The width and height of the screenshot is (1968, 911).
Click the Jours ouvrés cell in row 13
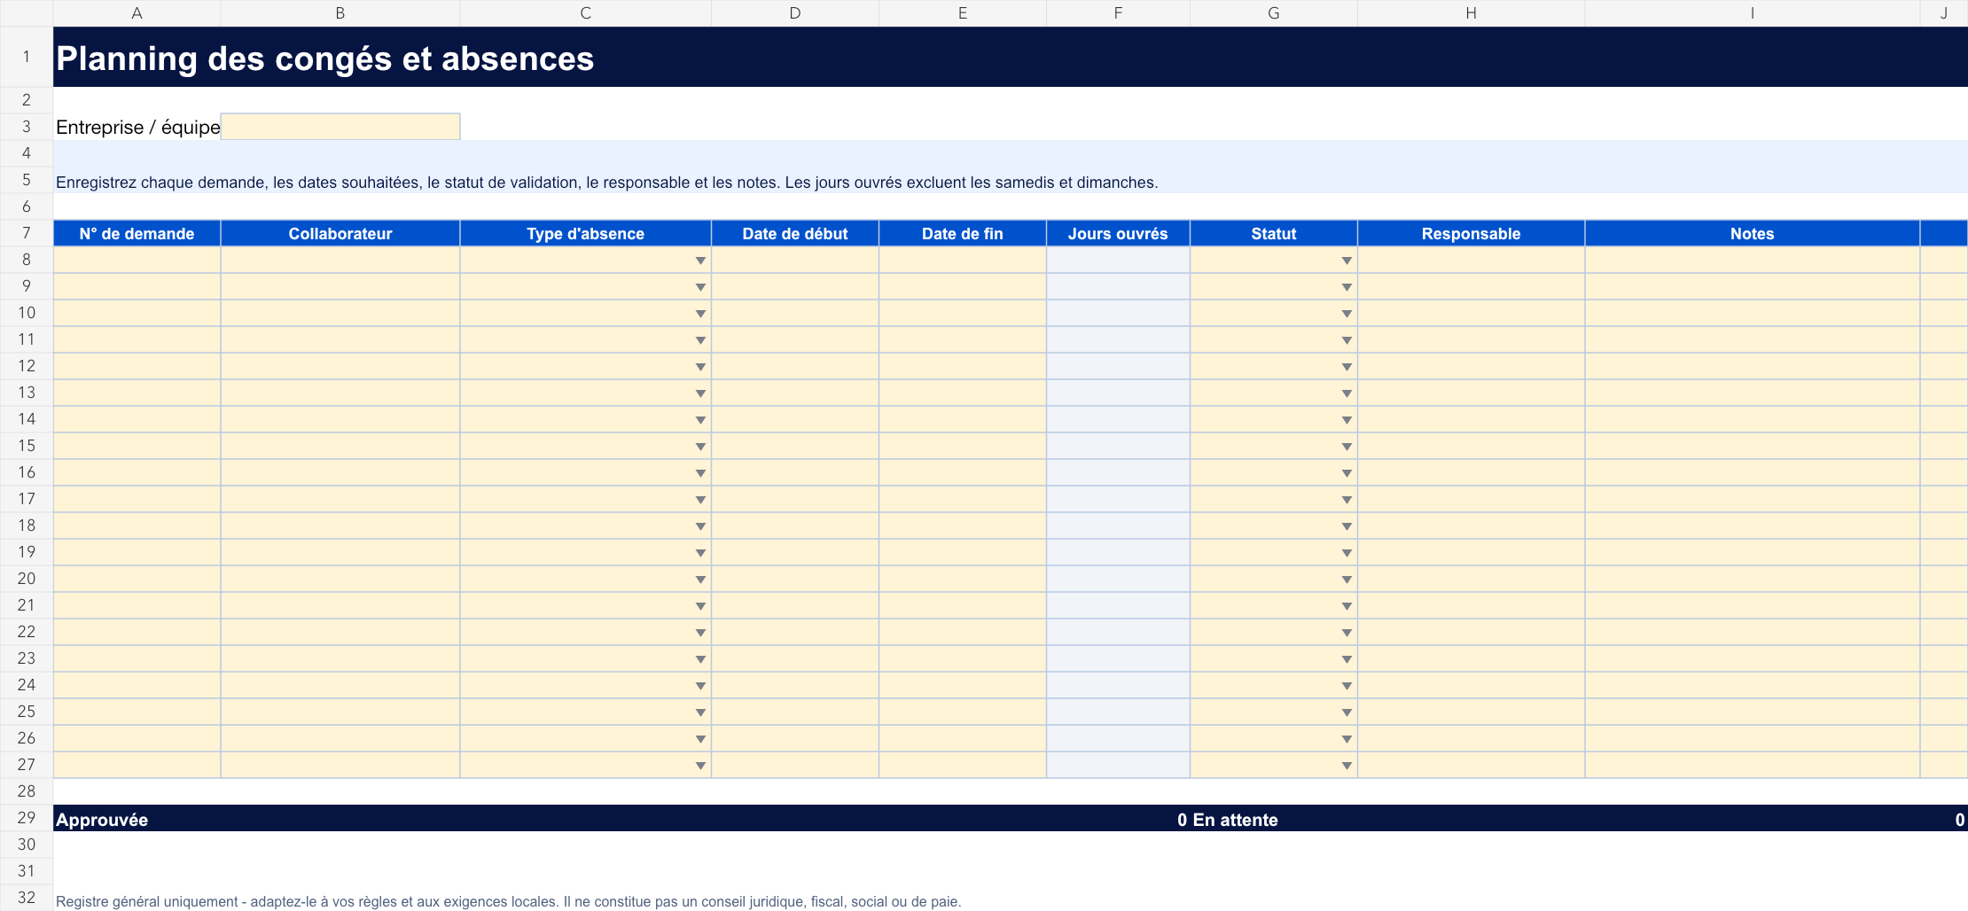click(x=1118, y=393)
